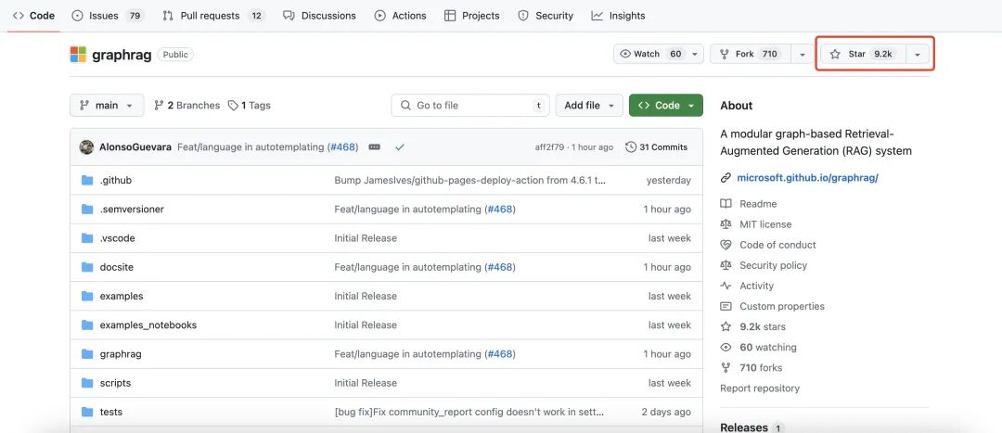Open the bug fix community_report commit message
The height and width of the screenshot is (433, 1002).
(469, 412)
